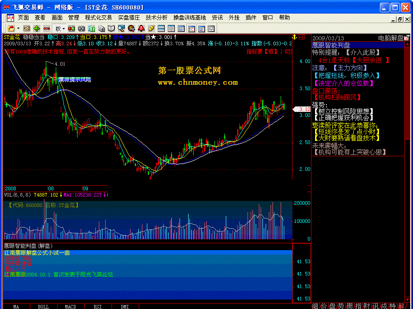Click the candlestick app icon left of 页面

(10, 18)
